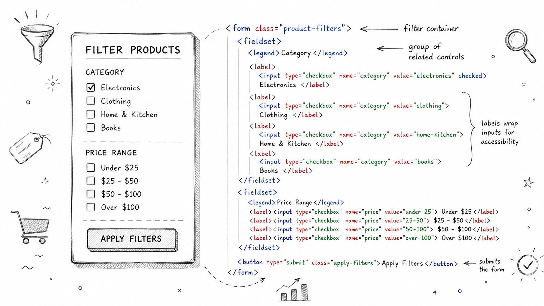Image resolution: width=544 pixels, height=306 pixels.
Task: Uncheck the Electronics checkbox
Action: point(91,87)
